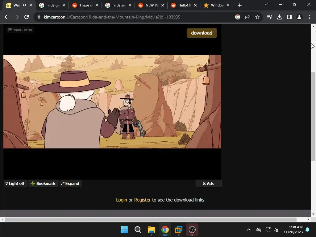
Task: Open Chrome three-dot menu
Action: click(309, 17)
